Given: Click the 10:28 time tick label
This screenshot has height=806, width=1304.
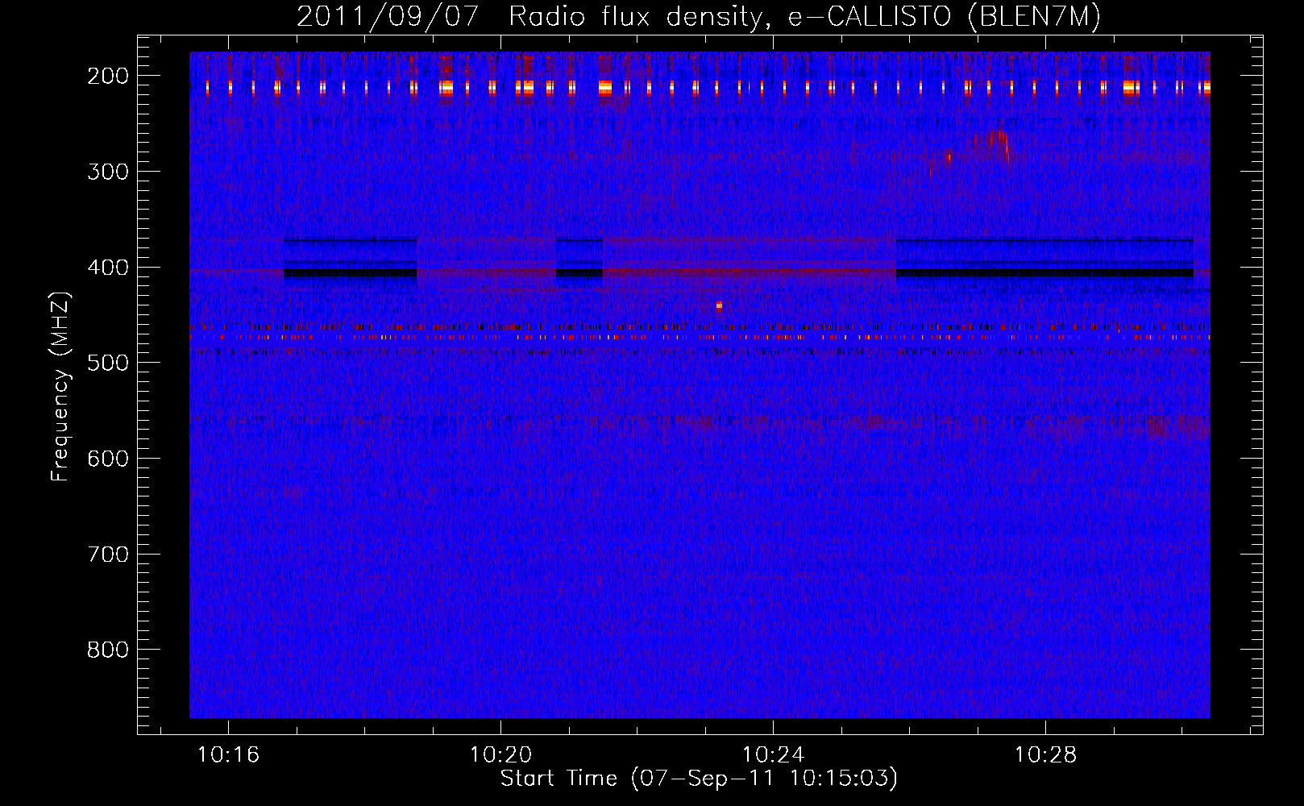Looking at the screenshot, I should tap(1045, 755).
